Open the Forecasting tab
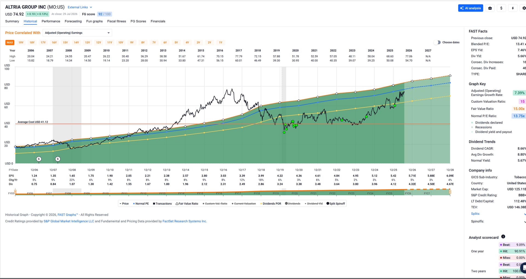This screenshot has width=526, height=279. [73, 21]
